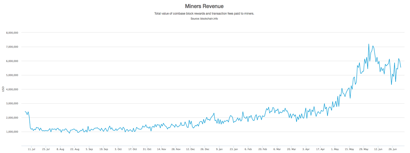The height and width of the screenshot is (153, 410).
Task: Select the "31. Oct" date label
Action: (x=147, y=149)
